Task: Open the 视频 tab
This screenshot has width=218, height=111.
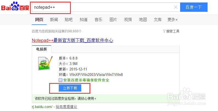Action: click(128, 19)
